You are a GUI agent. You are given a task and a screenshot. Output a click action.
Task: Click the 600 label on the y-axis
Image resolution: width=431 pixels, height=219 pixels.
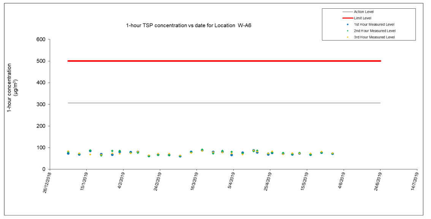pyautogui.click(x=41, y=39)
